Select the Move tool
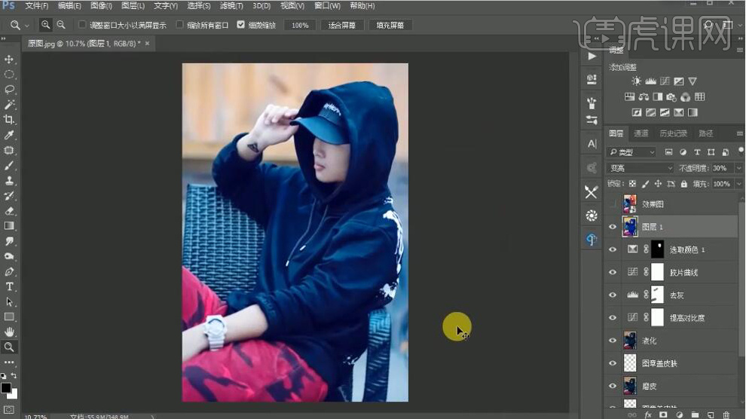746x419 pixels. [10, 60]
